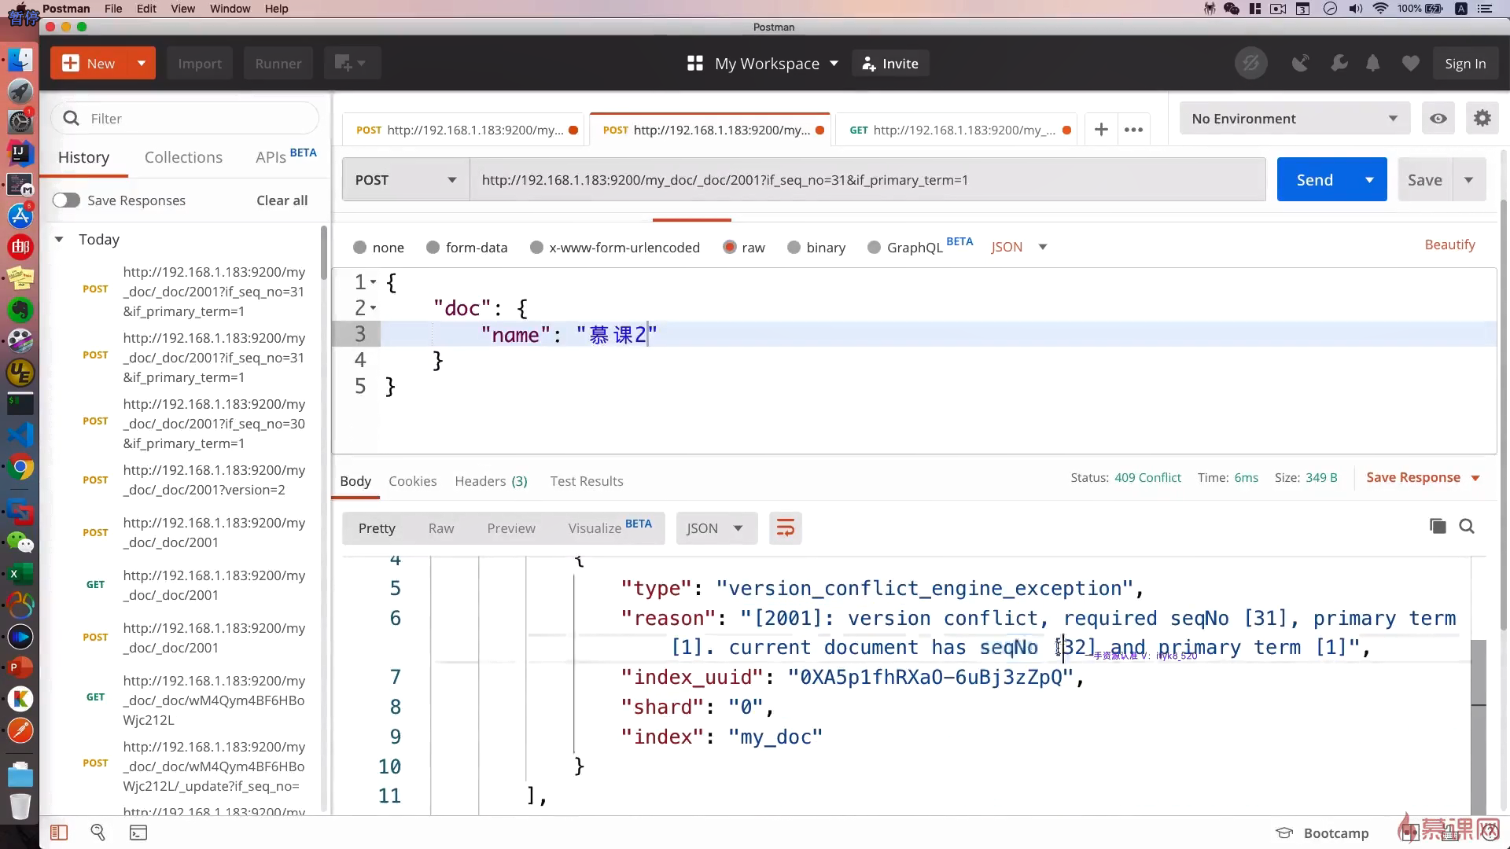Switch to the Collections tab
This screenshot has width=1510, height=849.
coord(183,157)
